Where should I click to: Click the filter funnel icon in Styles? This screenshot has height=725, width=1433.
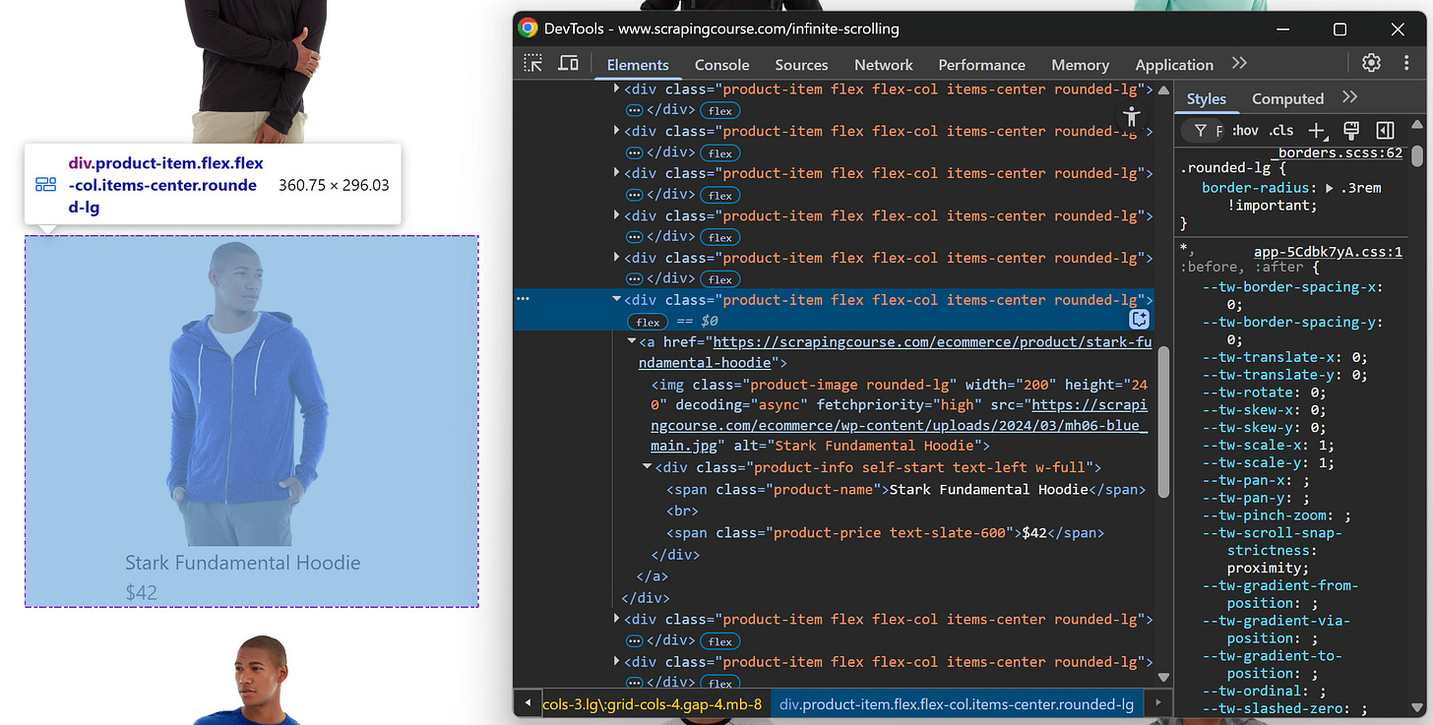click(x=1200, y=129)
